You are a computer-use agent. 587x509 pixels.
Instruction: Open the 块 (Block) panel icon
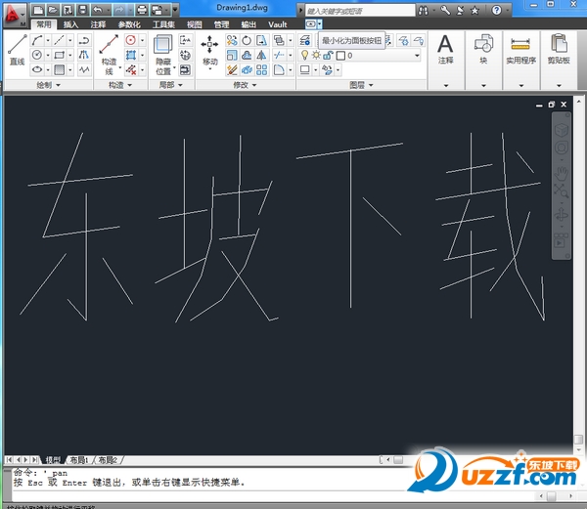point(483,45)
